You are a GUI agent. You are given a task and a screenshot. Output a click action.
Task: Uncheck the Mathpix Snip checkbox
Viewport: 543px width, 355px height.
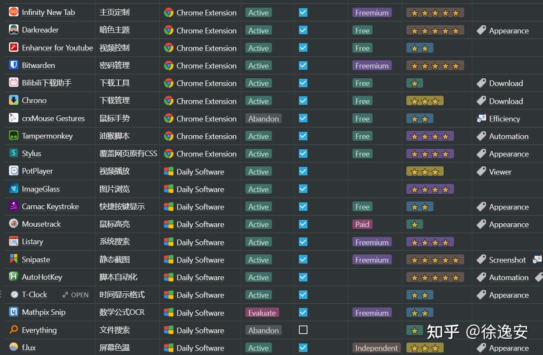pyautogui.click(x=303, y=312)
